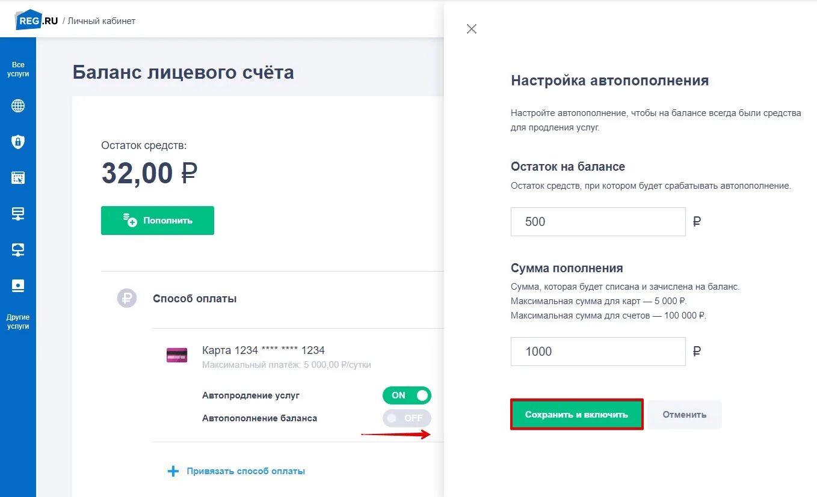Click the REG.RU logo
The width and height of the screenshot is (817, 497).
[37, 20]
